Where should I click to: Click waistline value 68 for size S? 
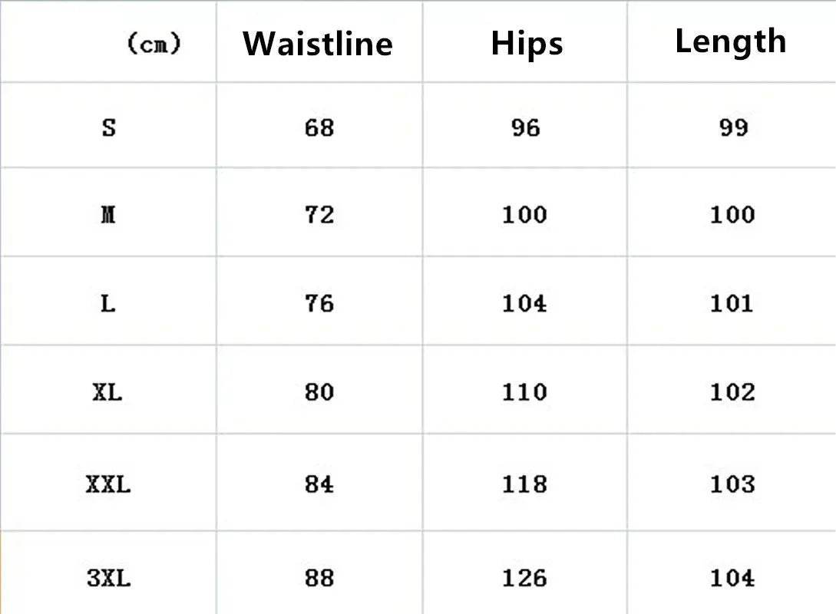319,127
